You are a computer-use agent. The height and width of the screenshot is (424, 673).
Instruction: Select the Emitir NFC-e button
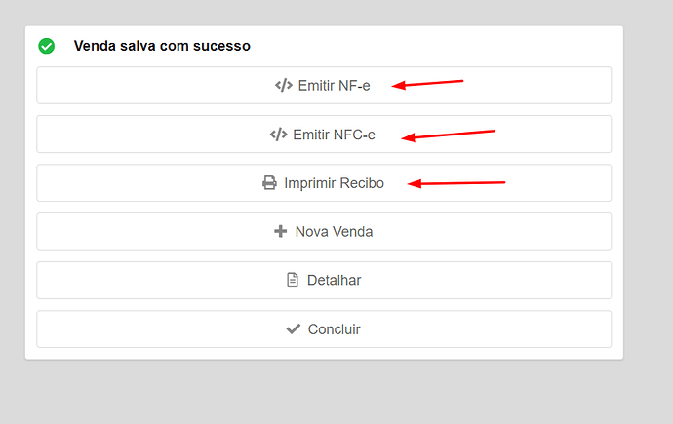click(x=334, y=135)
